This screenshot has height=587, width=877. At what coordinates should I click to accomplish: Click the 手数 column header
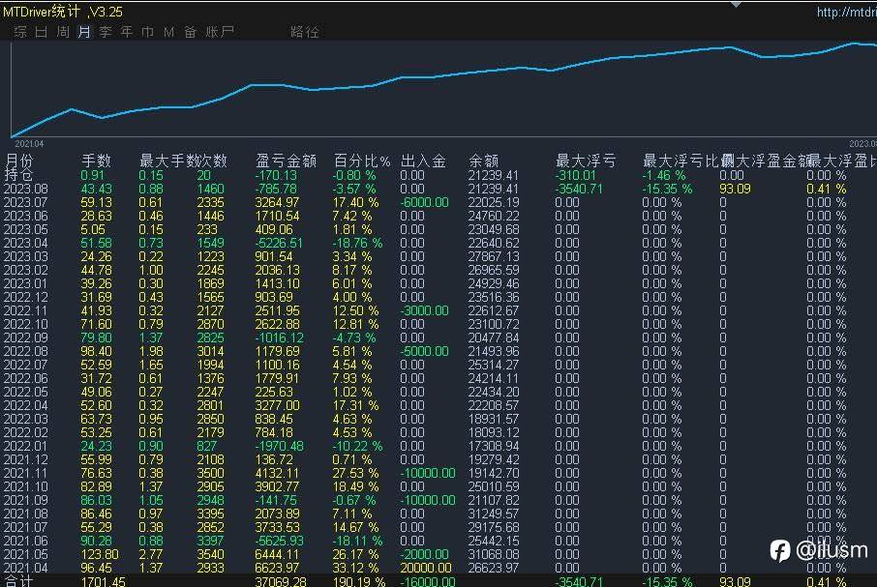pyautogui.click(x=96, y=161)
